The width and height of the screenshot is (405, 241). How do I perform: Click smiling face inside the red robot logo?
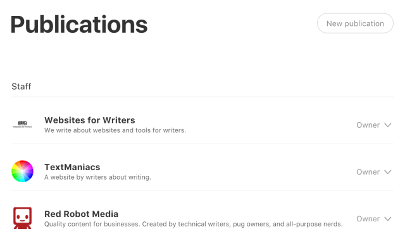[23, 216]
